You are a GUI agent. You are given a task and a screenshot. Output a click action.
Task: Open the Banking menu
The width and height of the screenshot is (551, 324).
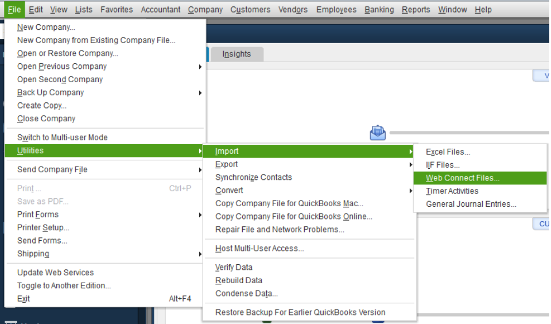coord(379,10)
